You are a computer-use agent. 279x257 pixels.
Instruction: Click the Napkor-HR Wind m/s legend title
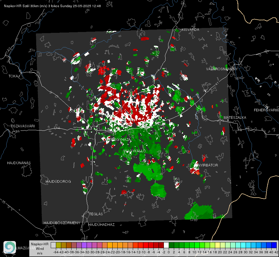tap(40, 249)
